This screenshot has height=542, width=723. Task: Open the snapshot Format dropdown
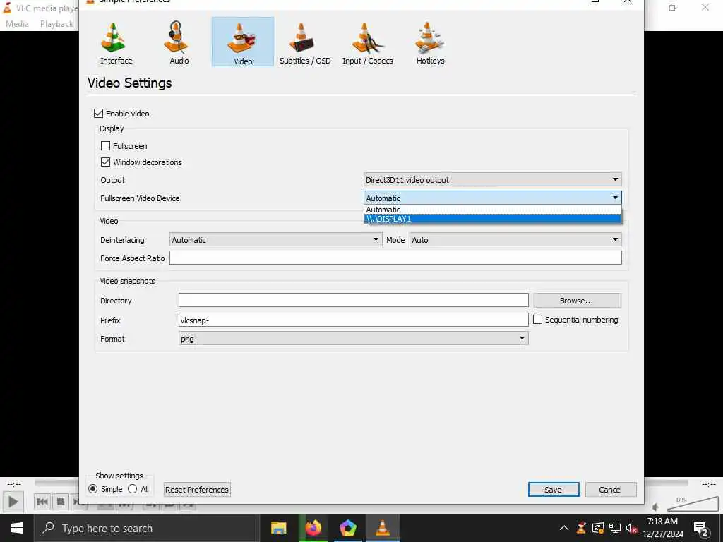[353, 339]
